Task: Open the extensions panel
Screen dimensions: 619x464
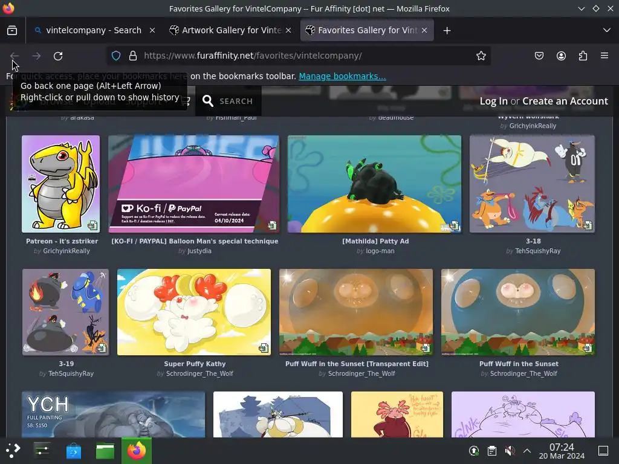Action: click(x=583, y=56)
